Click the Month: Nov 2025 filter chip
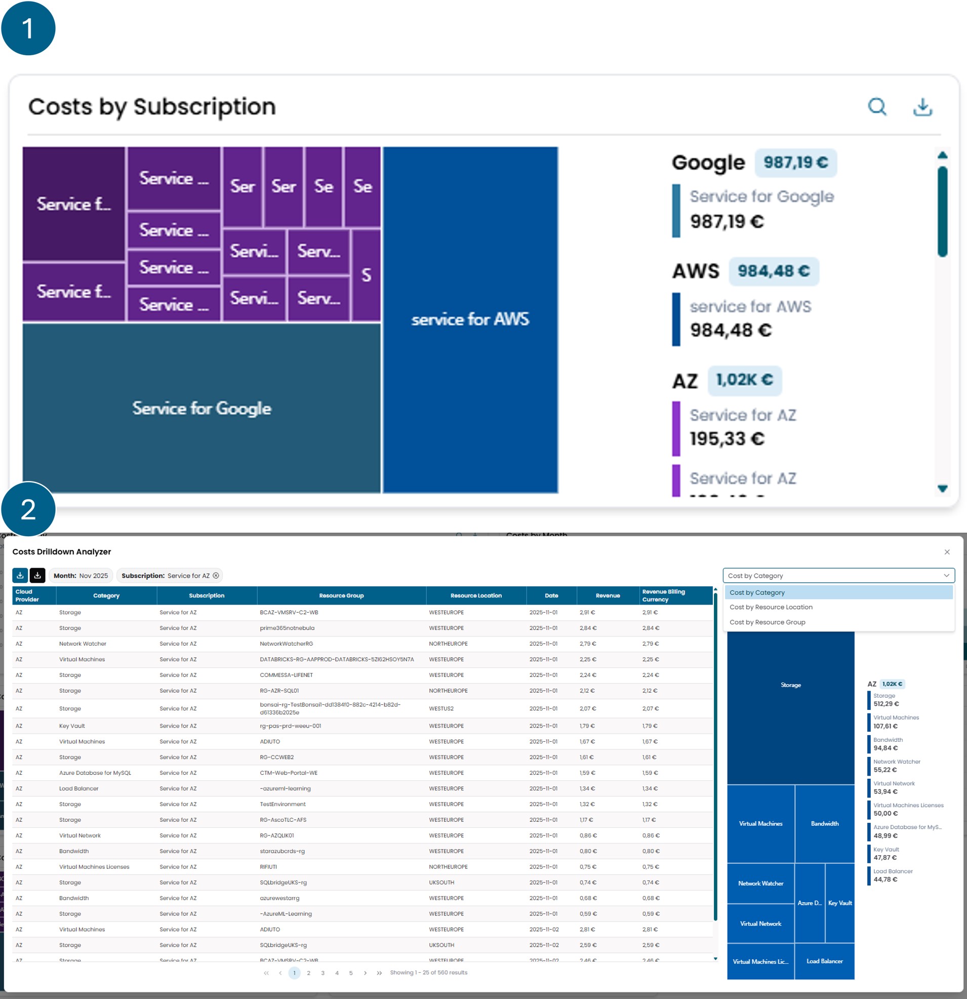Image resolution: width=967 pixels, height=999 pixels. [81, 575]
